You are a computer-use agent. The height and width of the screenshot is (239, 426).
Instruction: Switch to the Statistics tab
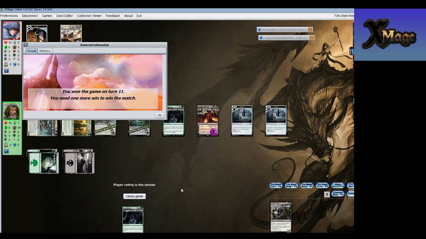pyautogui.click(x=45, y=51)
